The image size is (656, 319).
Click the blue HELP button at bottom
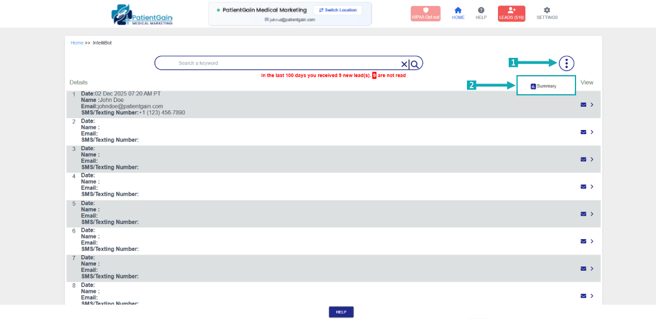(x=341, y=312)
